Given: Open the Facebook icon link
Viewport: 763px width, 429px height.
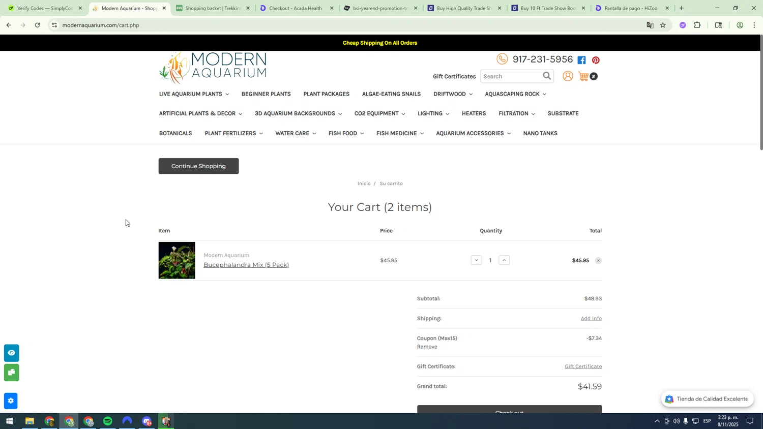Looking at the screenshot, I should click(582, 60).
